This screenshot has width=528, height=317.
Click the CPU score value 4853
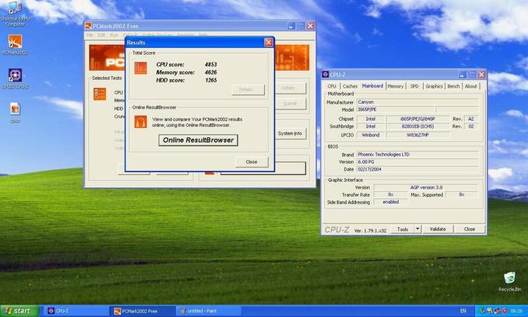[210, 64]
